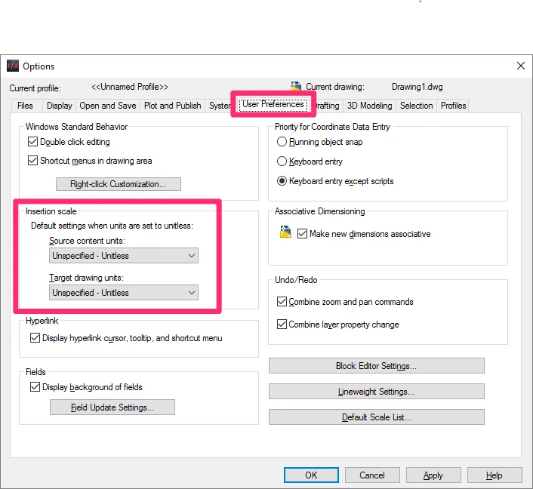Viewport: 533px width, 489px height.
Task: Disable Shortcut menus in drawing area
Action: coord(33,161)
